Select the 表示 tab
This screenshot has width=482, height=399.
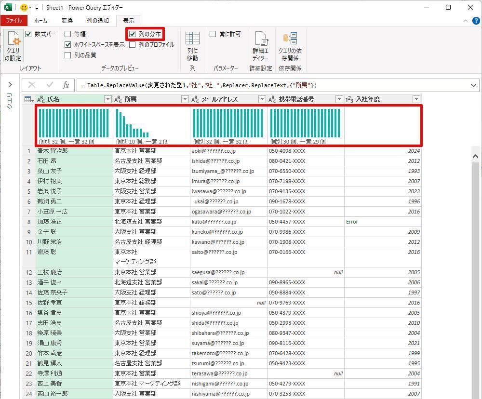tap(129, 21)
